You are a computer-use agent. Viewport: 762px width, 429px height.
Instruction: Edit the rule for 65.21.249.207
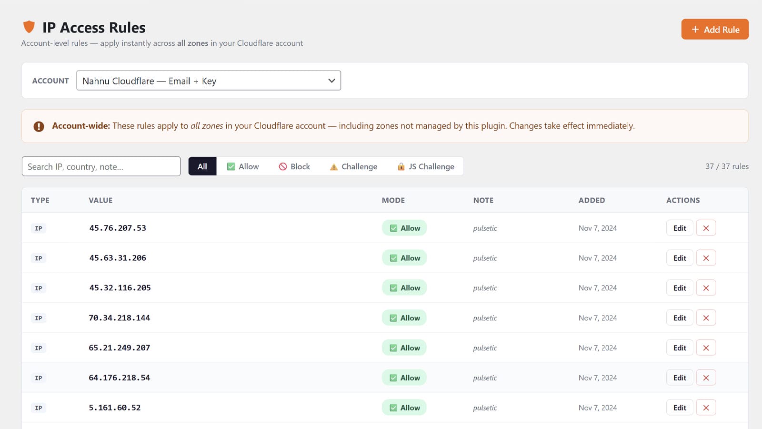tap(680, 348)
